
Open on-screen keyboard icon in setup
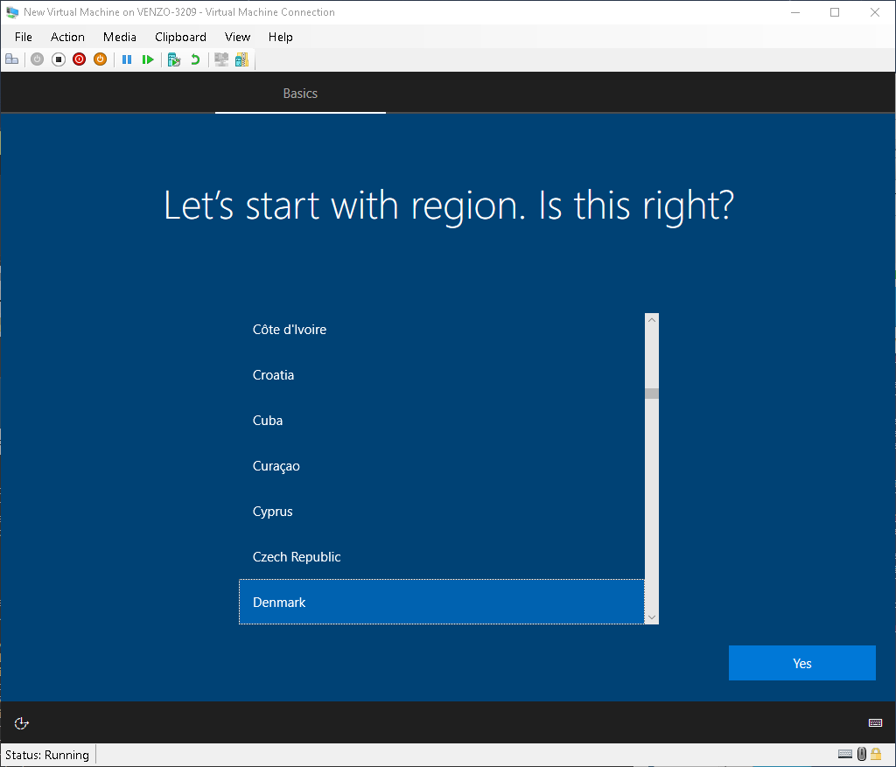point(875,723)
